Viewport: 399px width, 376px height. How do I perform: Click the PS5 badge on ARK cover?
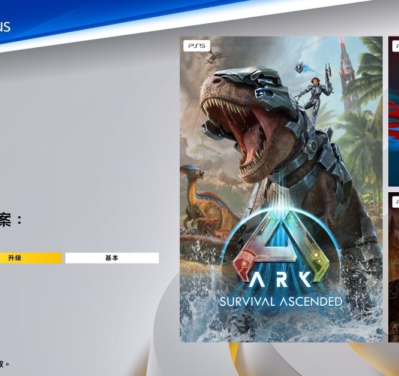(197, 46)
